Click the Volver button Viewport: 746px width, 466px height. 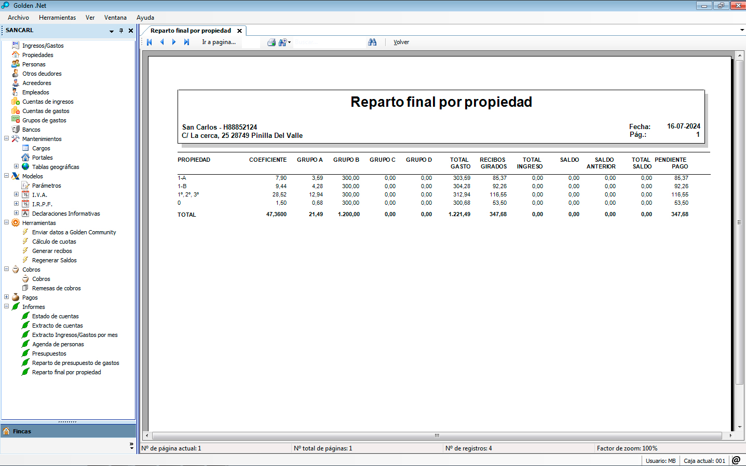click(x=401, y=42)
